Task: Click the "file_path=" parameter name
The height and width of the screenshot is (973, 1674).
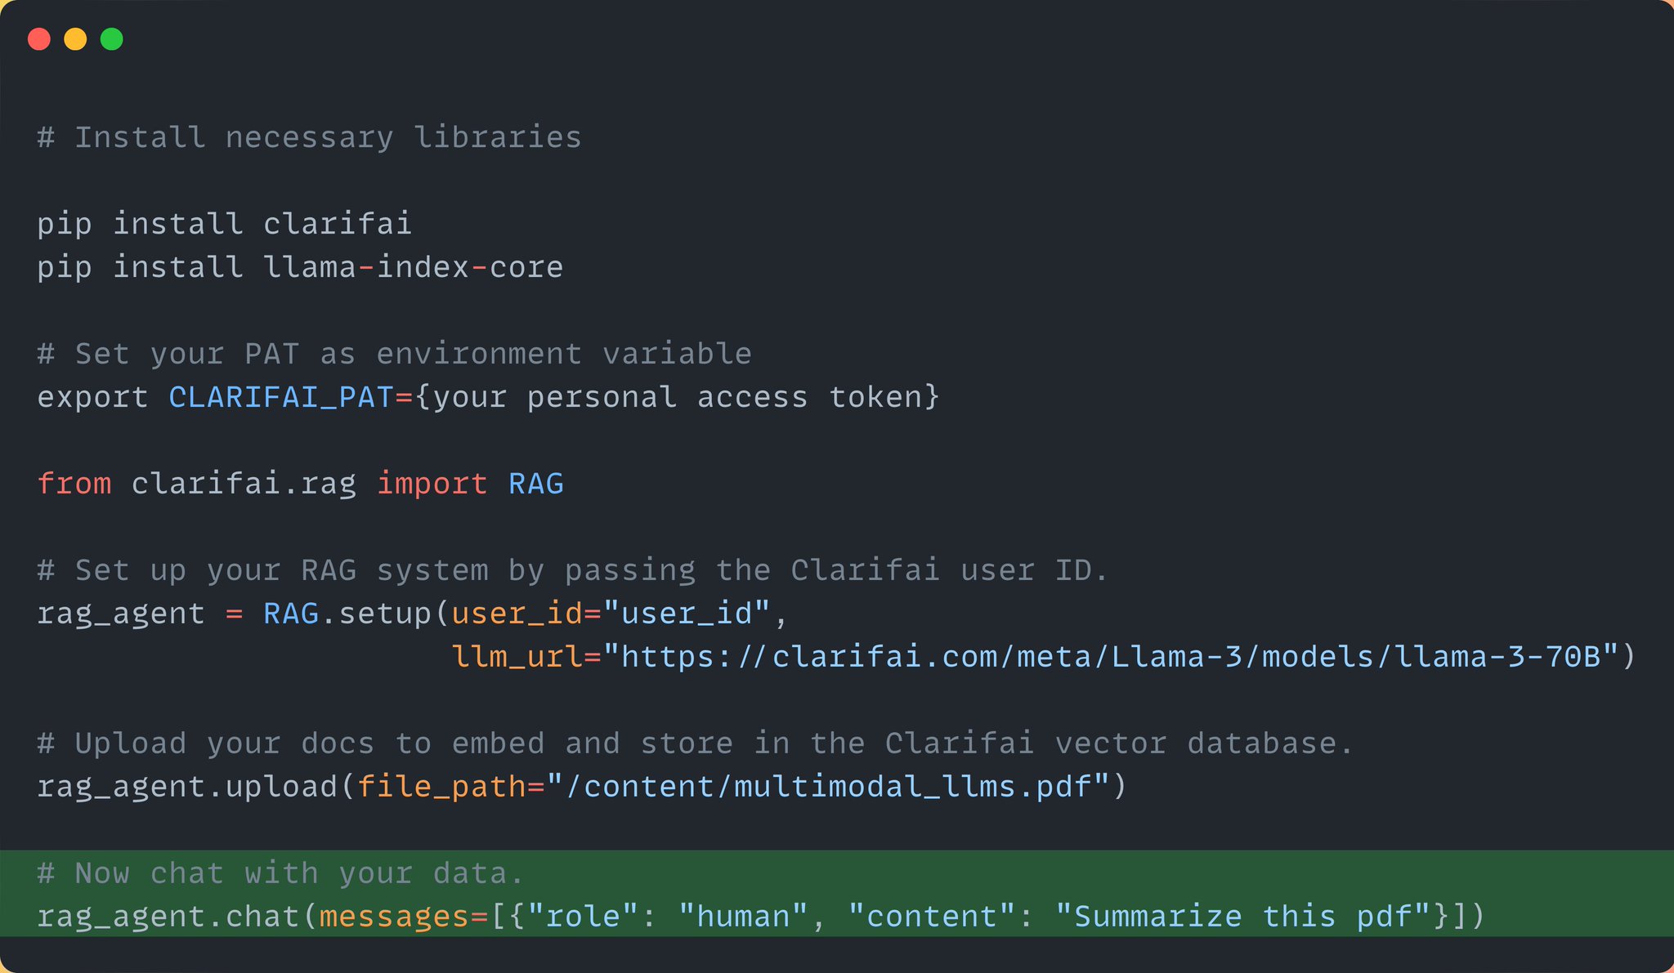Action: (451, 787)
